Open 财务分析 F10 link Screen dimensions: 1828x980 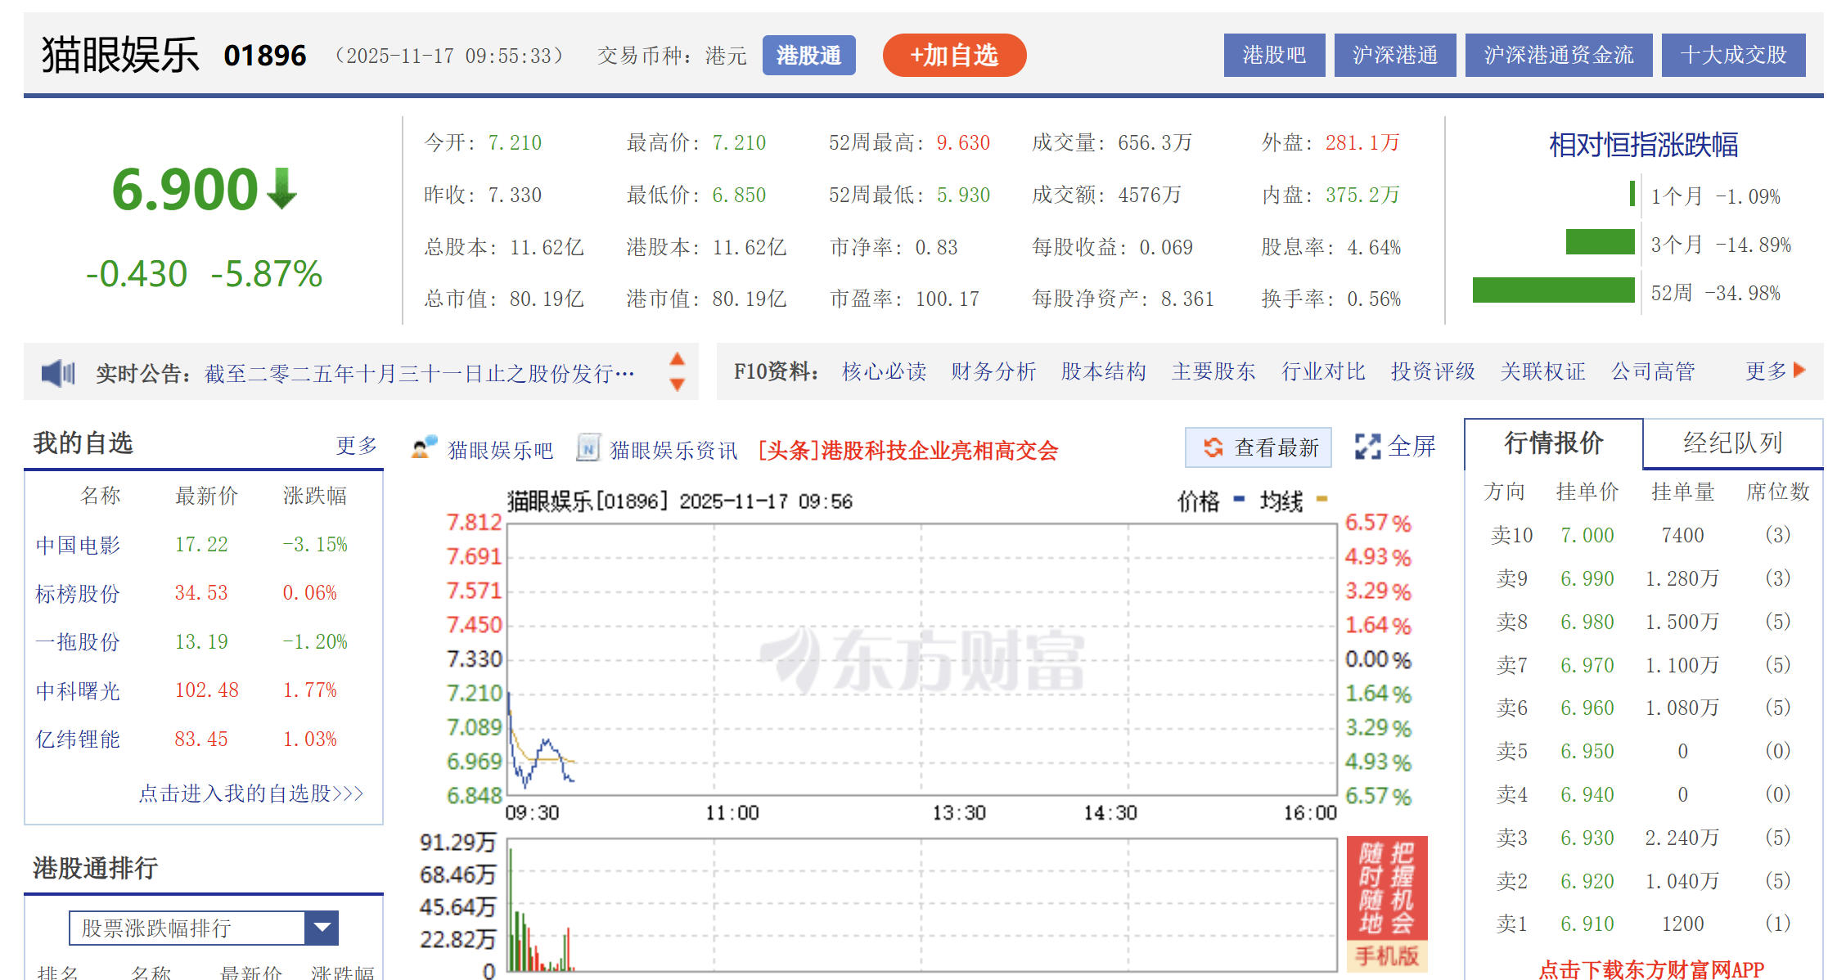(x=993, y=371)
